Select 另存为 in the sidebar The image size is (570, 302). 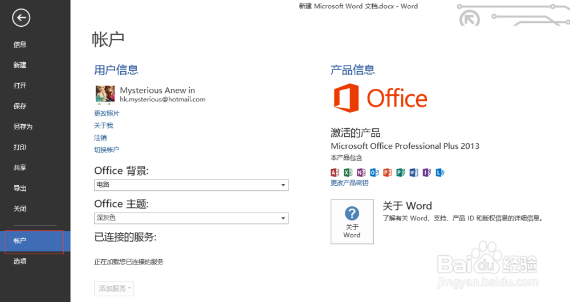click(23, 126)
